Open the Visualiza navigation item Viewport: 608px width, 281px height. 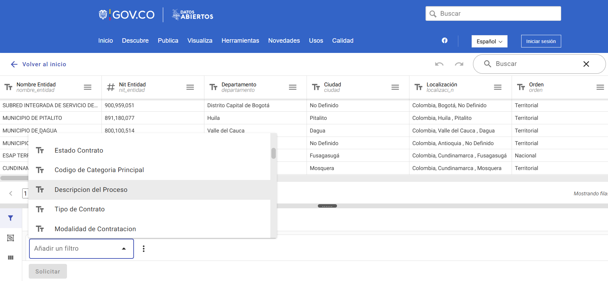click(x=200, y=41)
